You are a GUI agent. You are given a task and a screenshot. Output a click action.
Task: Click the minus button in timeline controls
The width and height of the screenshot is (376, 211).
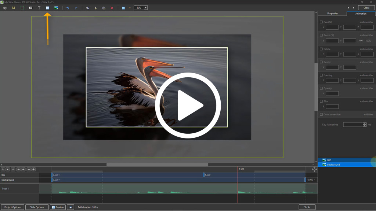(29, 169)
